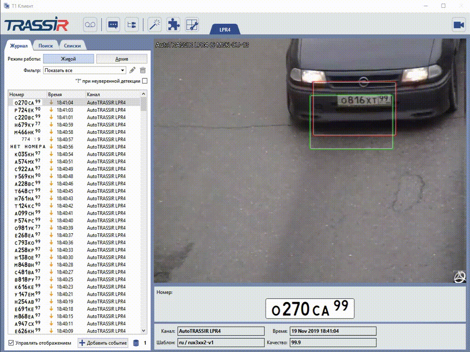Switch to the Поиск tab

coord(45,46)
